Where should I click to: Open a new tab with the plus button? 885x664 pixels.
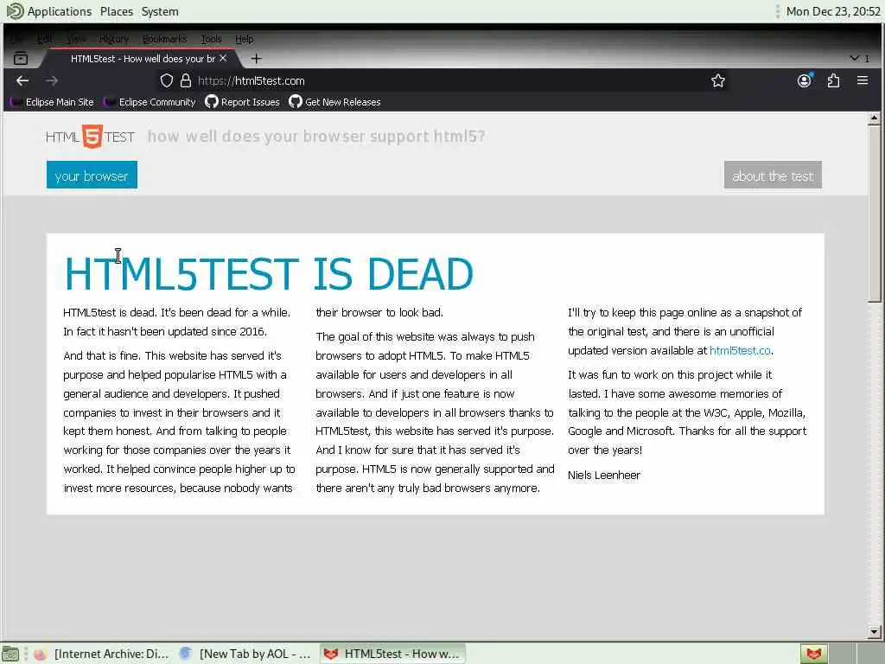256,58
